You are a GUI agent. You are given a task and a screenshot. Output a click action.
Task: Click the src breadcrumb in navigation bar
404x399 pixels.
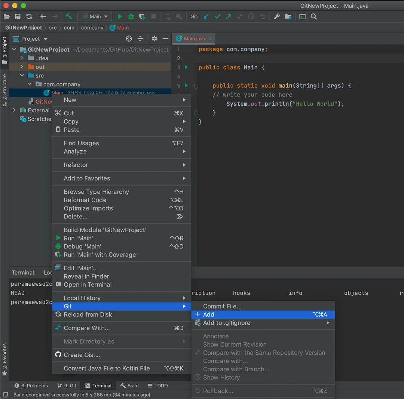pos(53,28)
